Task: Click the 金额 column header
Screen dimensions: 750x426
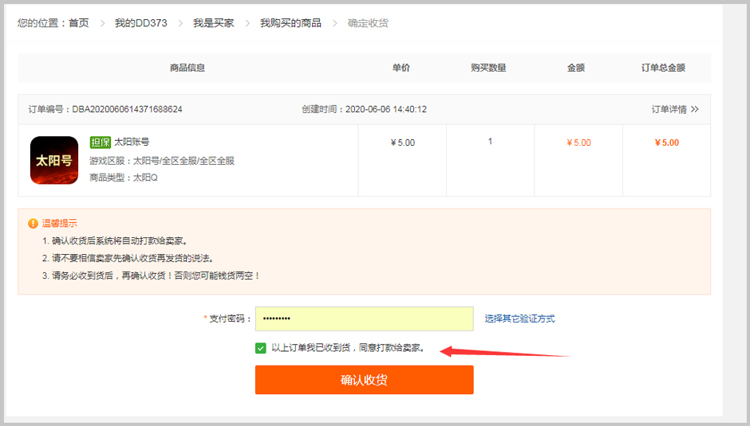Action: [x=576, y=68]
